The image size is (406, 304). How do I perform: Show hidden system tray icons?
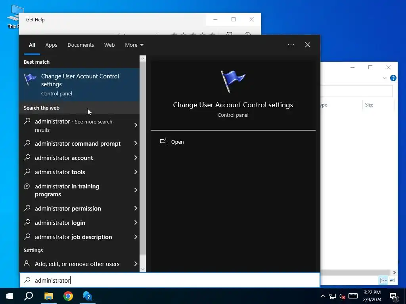click(x=323, y=296)
